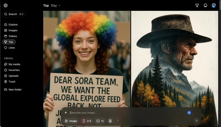
Task: Change the 1v variations count
Action: coord(100,121)
